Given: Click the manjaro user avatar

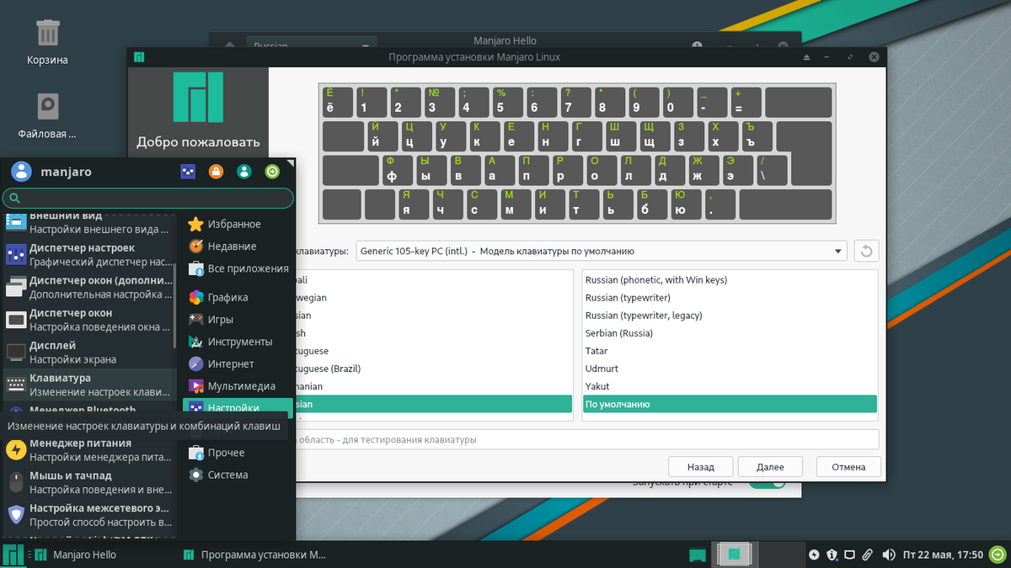Looking at the screenshot, I should pos(21,172).
